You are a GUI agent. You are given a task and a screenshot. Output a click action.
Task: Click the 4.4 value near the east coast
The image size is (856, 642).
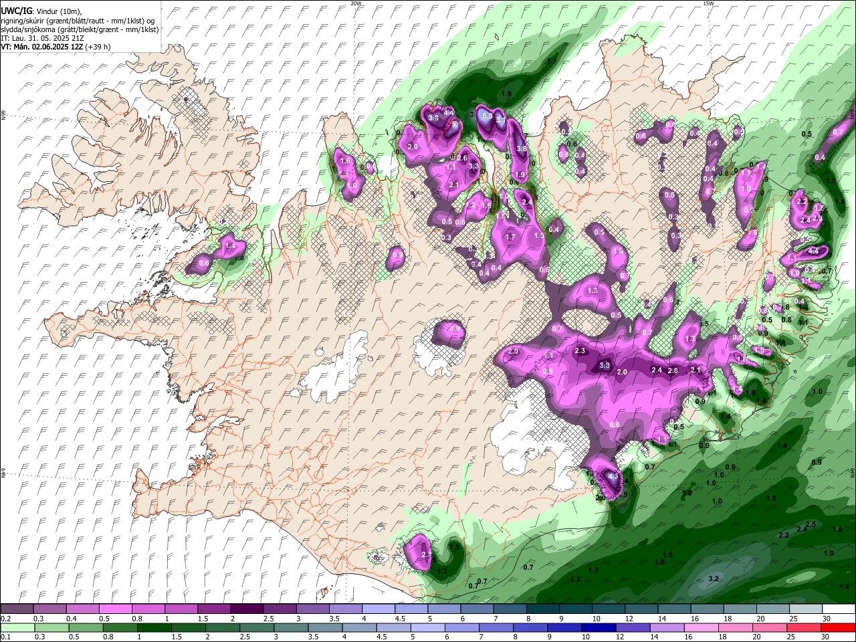click(813, 251)
